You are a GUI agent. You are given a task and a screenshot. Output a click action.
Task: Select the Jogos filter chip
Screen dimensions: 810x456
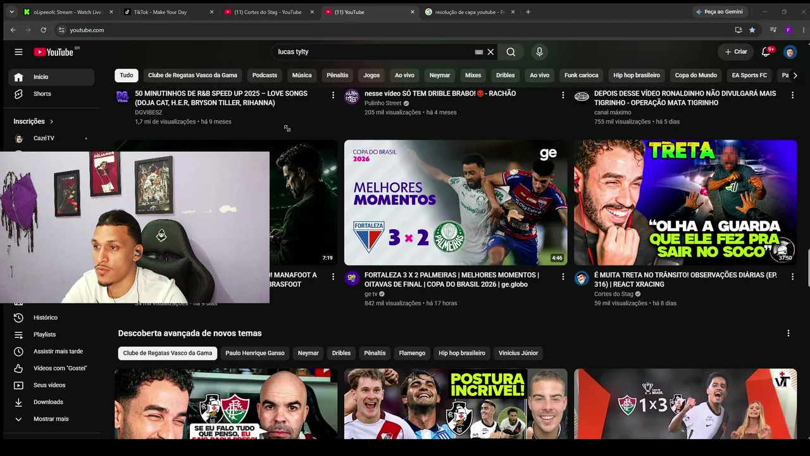click(371, 75)
